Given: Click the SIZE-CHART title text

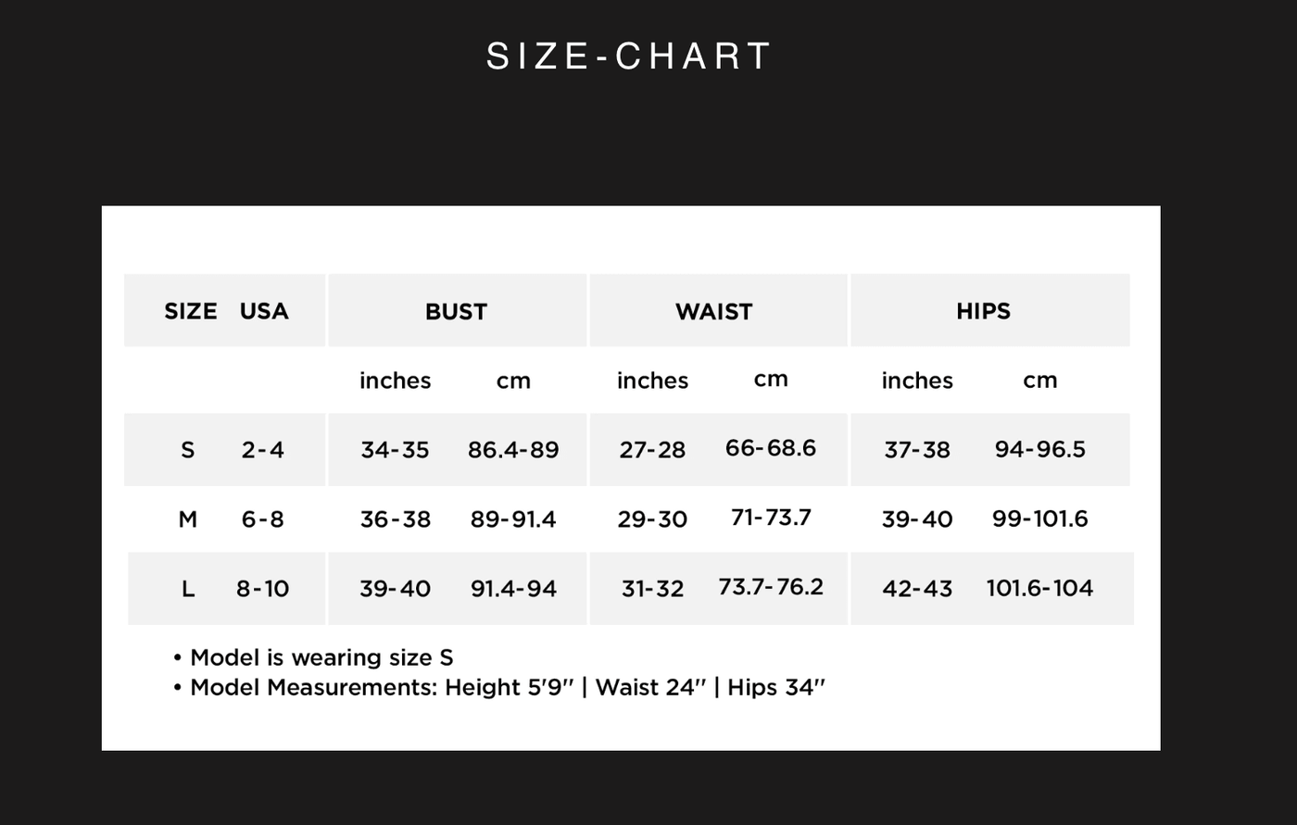Looking at the screenshot, I should click(x=629, y=56).
